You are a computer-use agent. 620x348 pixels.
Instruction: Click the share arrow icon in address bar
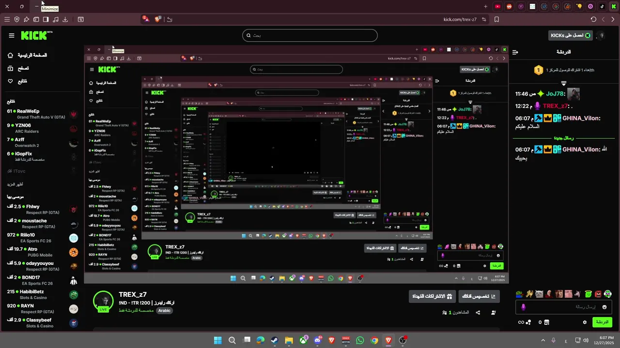(169, 19)
